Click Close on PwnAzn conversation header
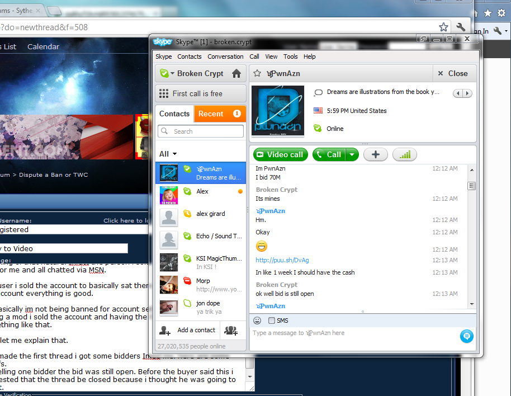511x396 pixels. pyautogui.click(x=453, y=73)
